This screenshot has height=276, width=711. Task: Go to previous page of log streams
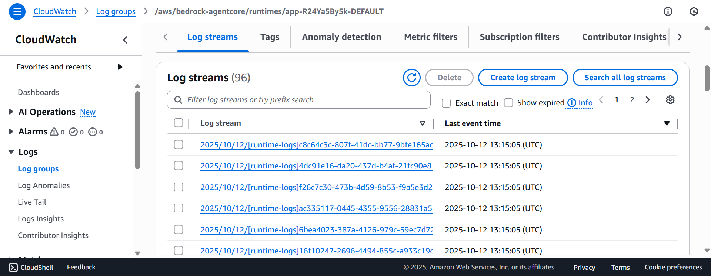click(601, 100)
